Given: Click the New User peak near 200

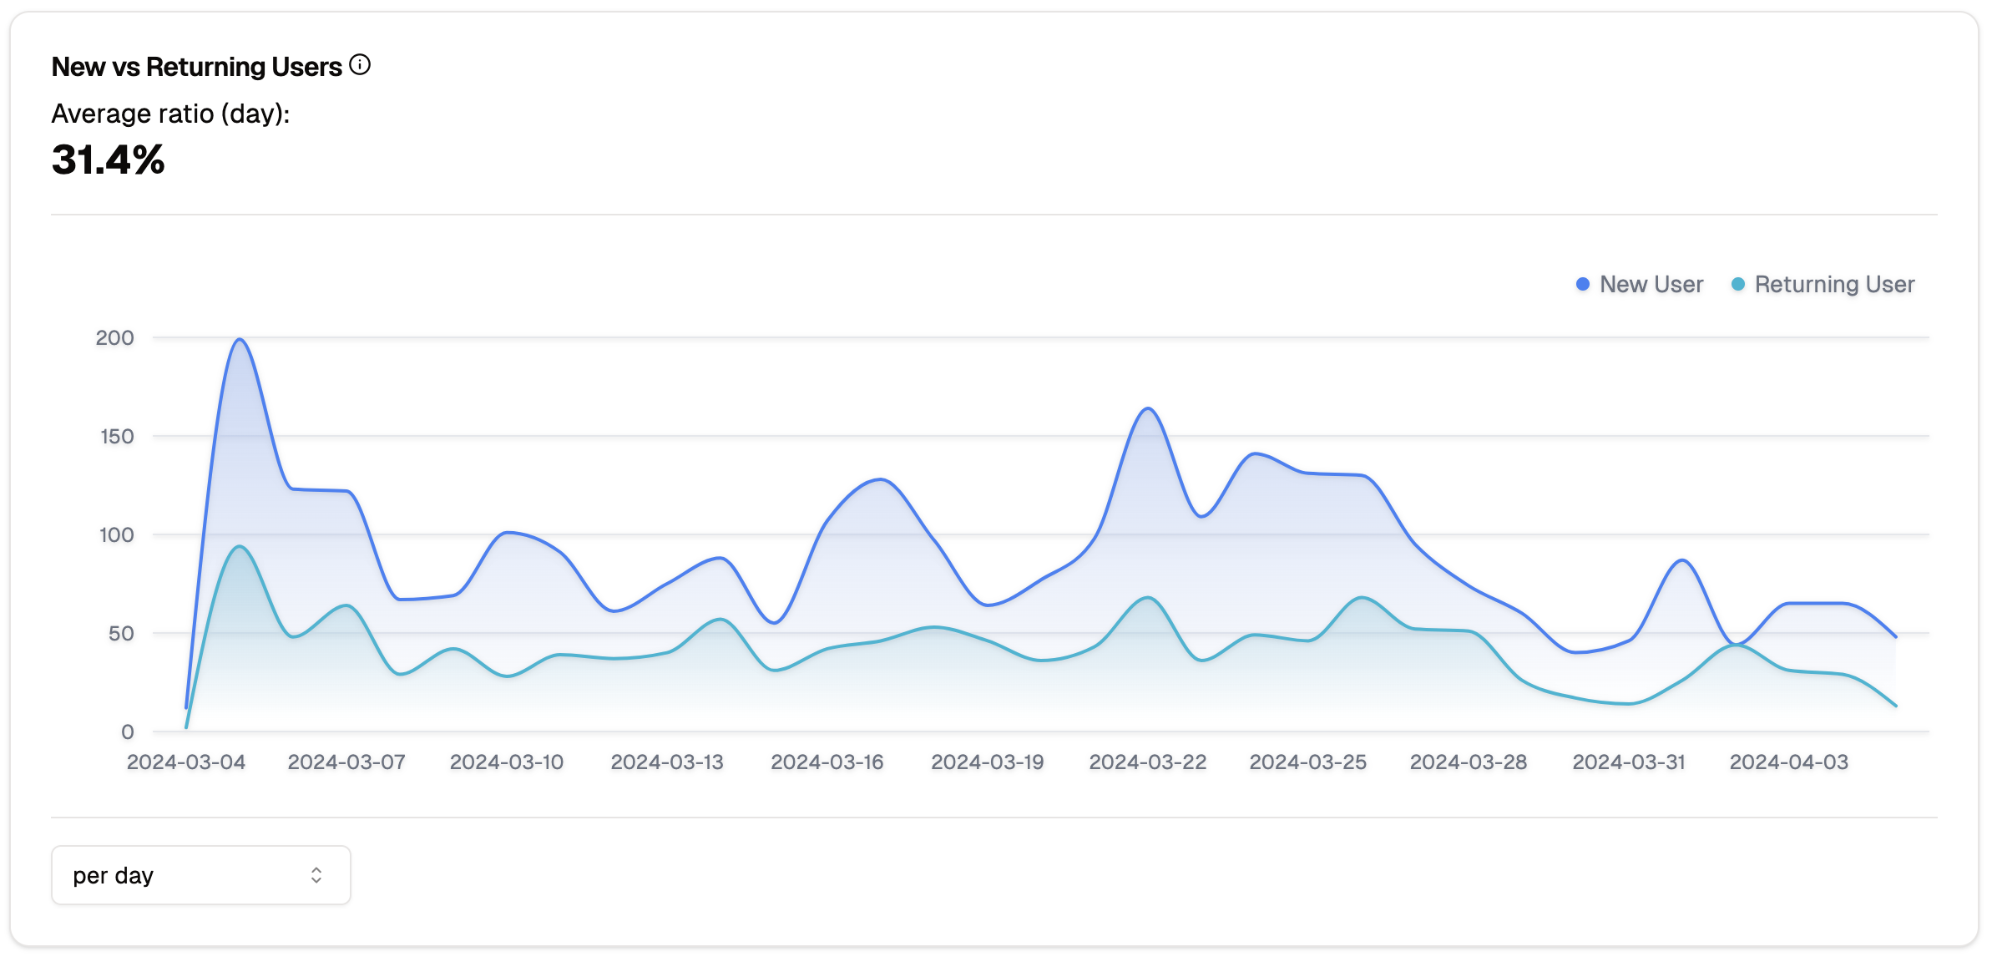Looking at the screenshot, I should click(240, 339).
